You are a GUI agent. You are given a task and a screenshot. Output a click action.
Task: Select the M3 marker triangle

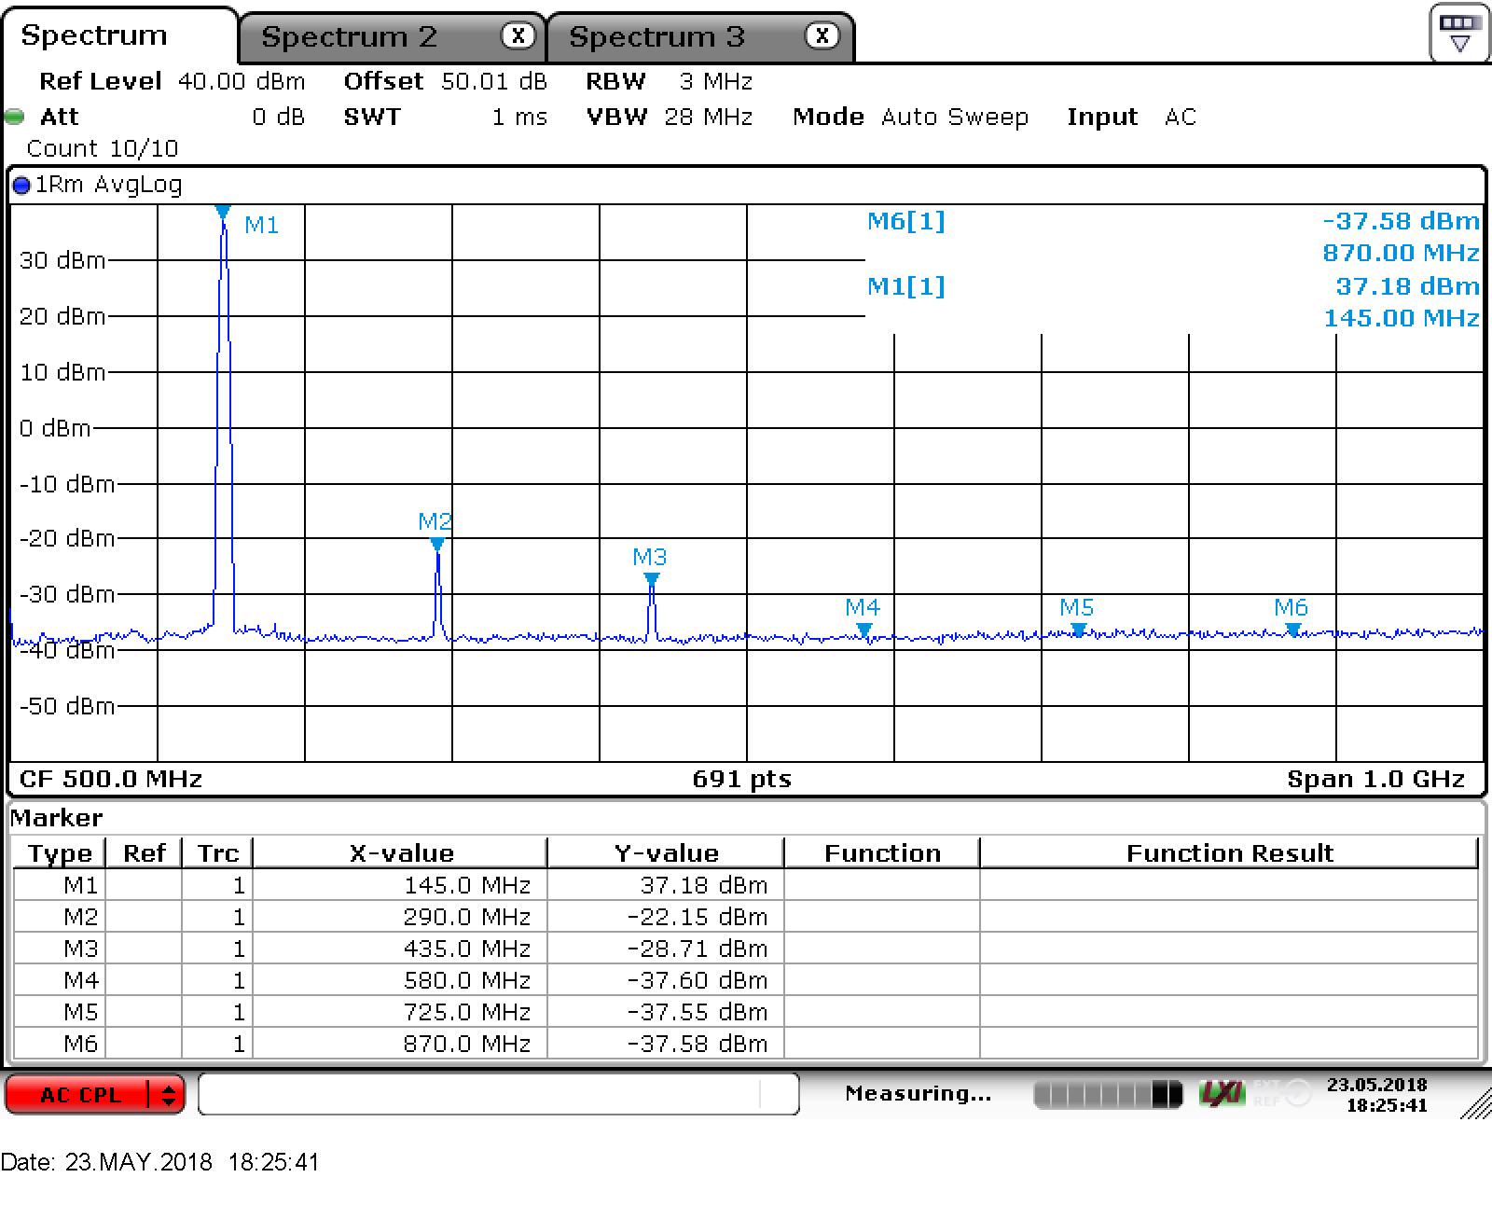point(652,580)
